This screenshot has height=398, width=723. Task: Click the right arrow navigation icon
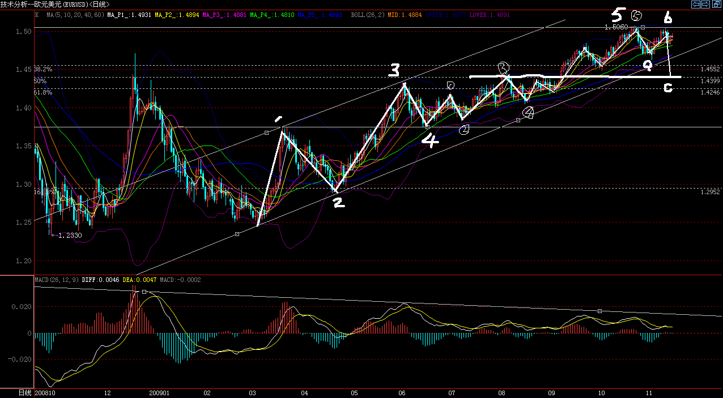pyautogui.click(x=705, y=5)
